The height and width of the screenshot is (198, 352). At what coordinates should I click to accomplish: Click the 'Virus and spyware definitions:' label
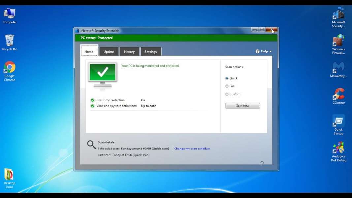(116, 106)
